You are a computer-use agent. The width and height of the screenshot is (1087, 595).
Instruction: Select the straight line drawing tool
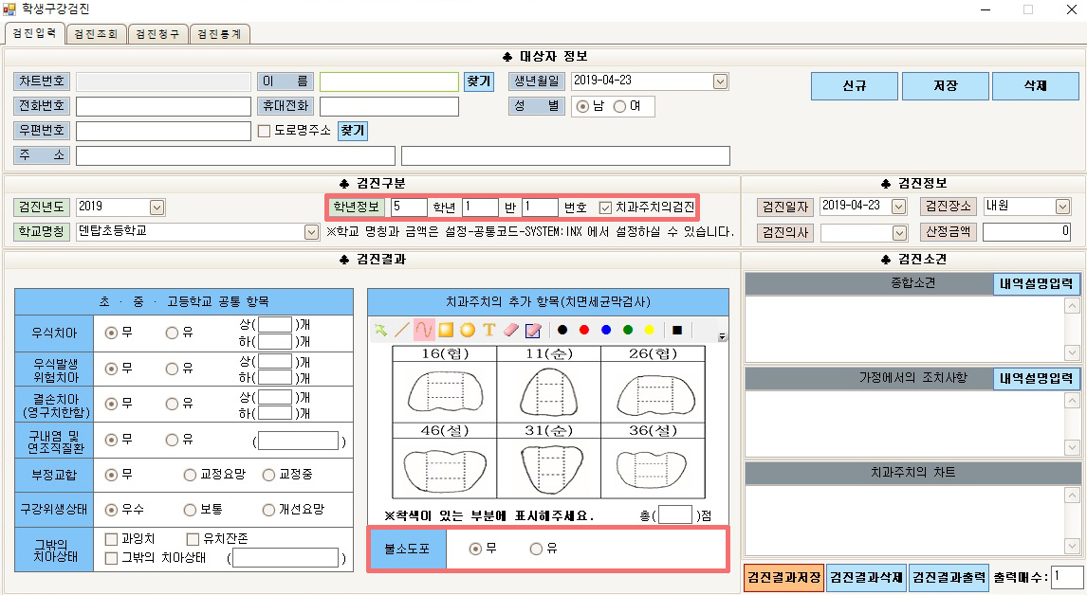(401, 331)
